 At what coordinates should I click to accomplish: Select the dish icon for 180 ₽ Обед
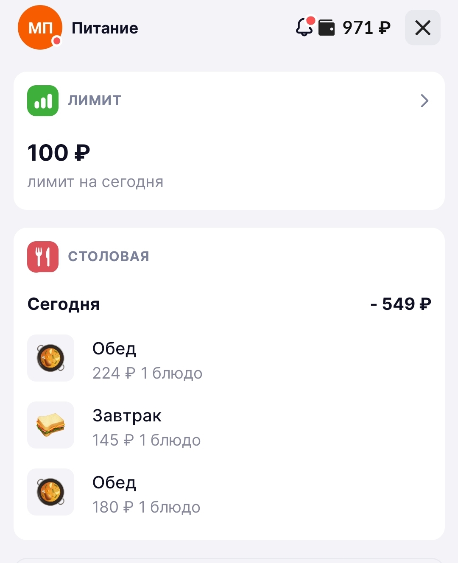(x=50, y=492)
